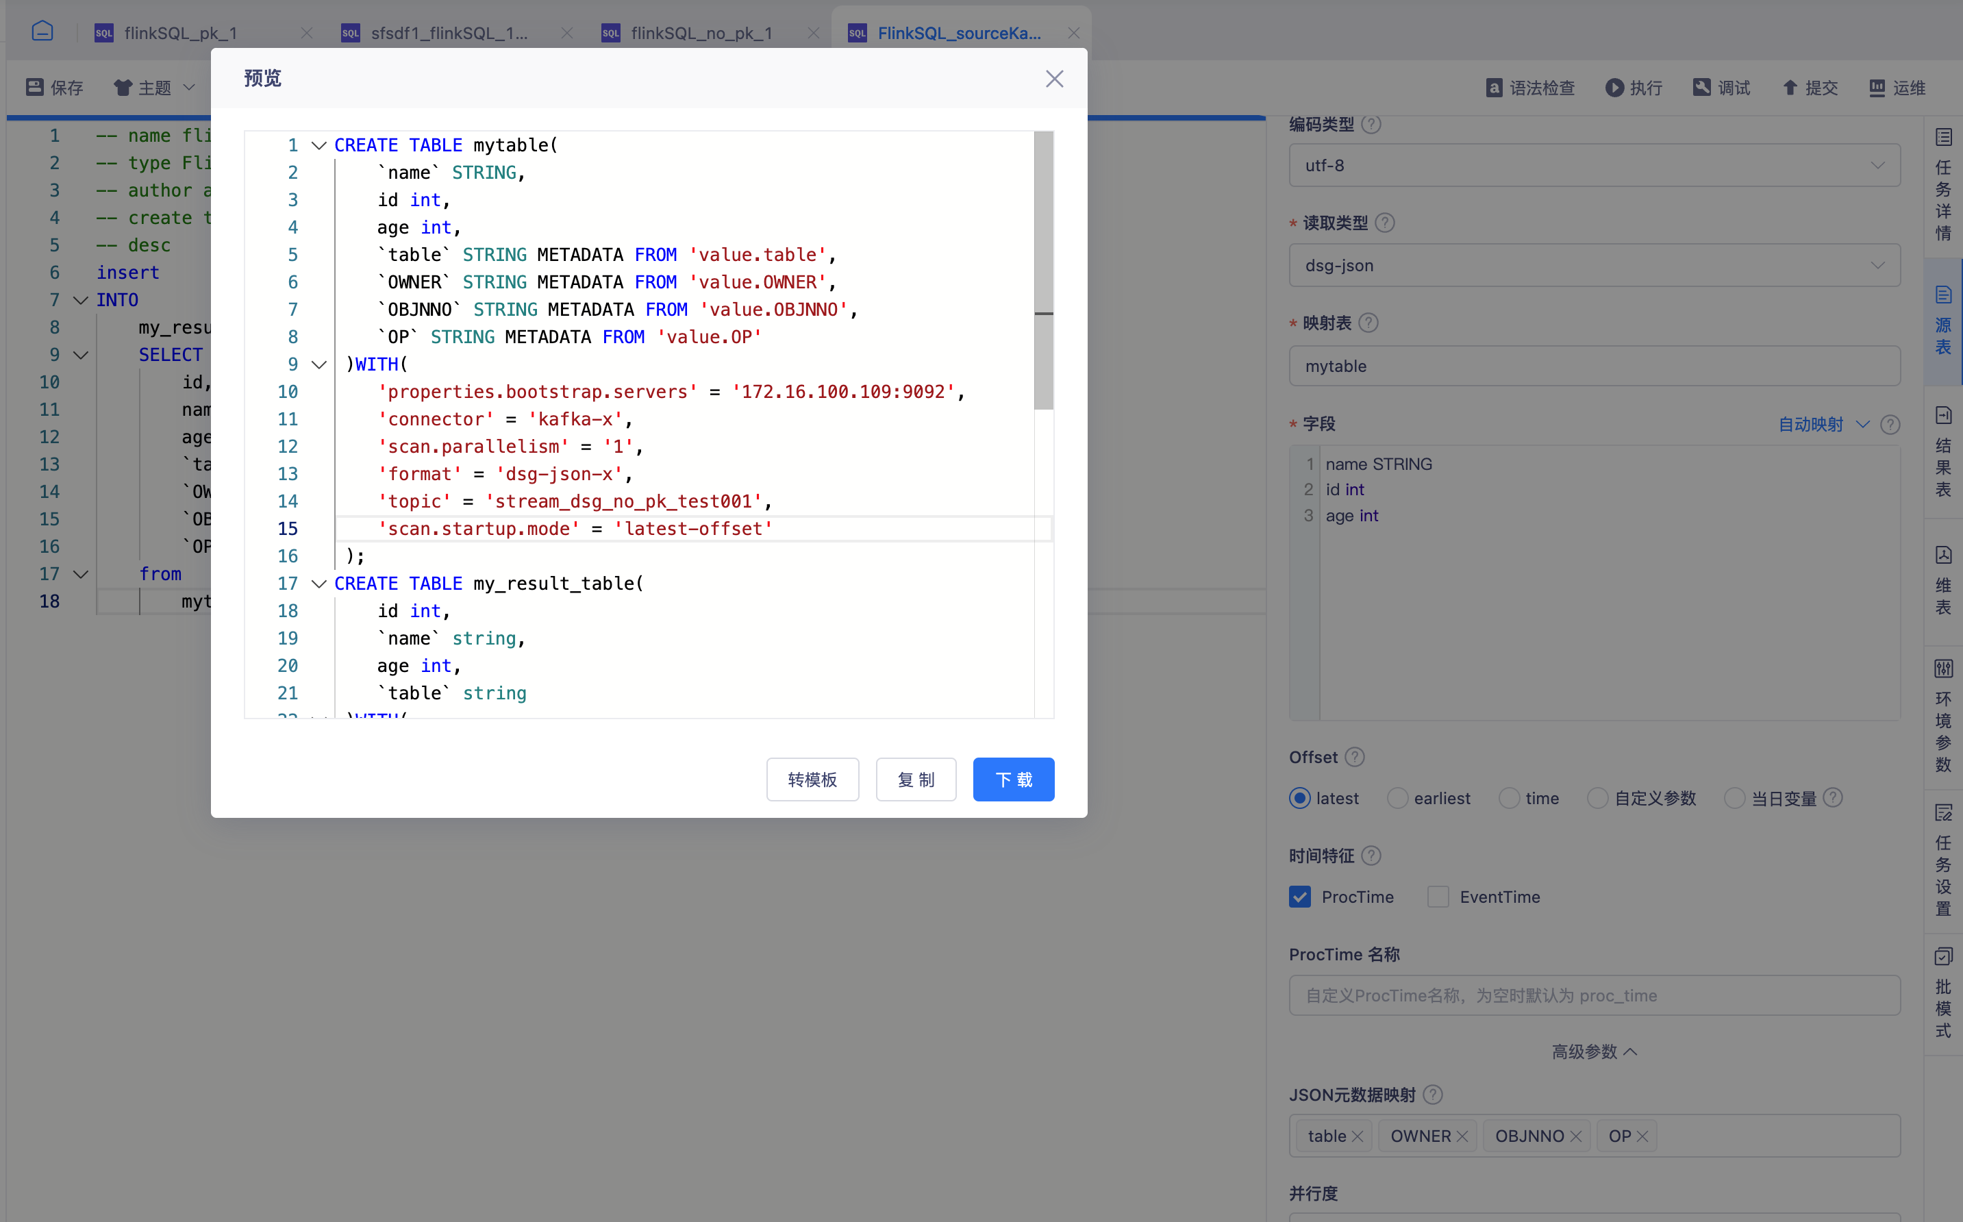Click the help icon next to 编码类型

pyautogui.click(x=1371, y=124)
